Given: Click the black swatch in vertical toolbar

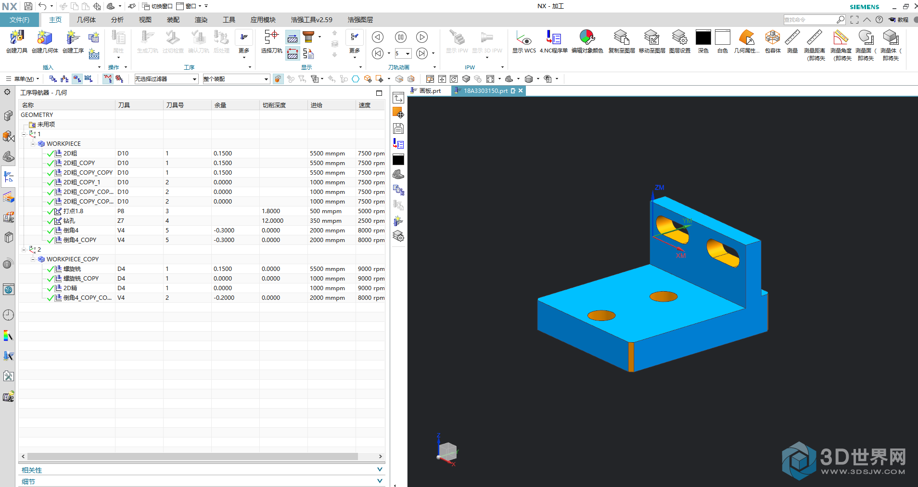Looking at the screenshot, I should click(x=398, y=160).
